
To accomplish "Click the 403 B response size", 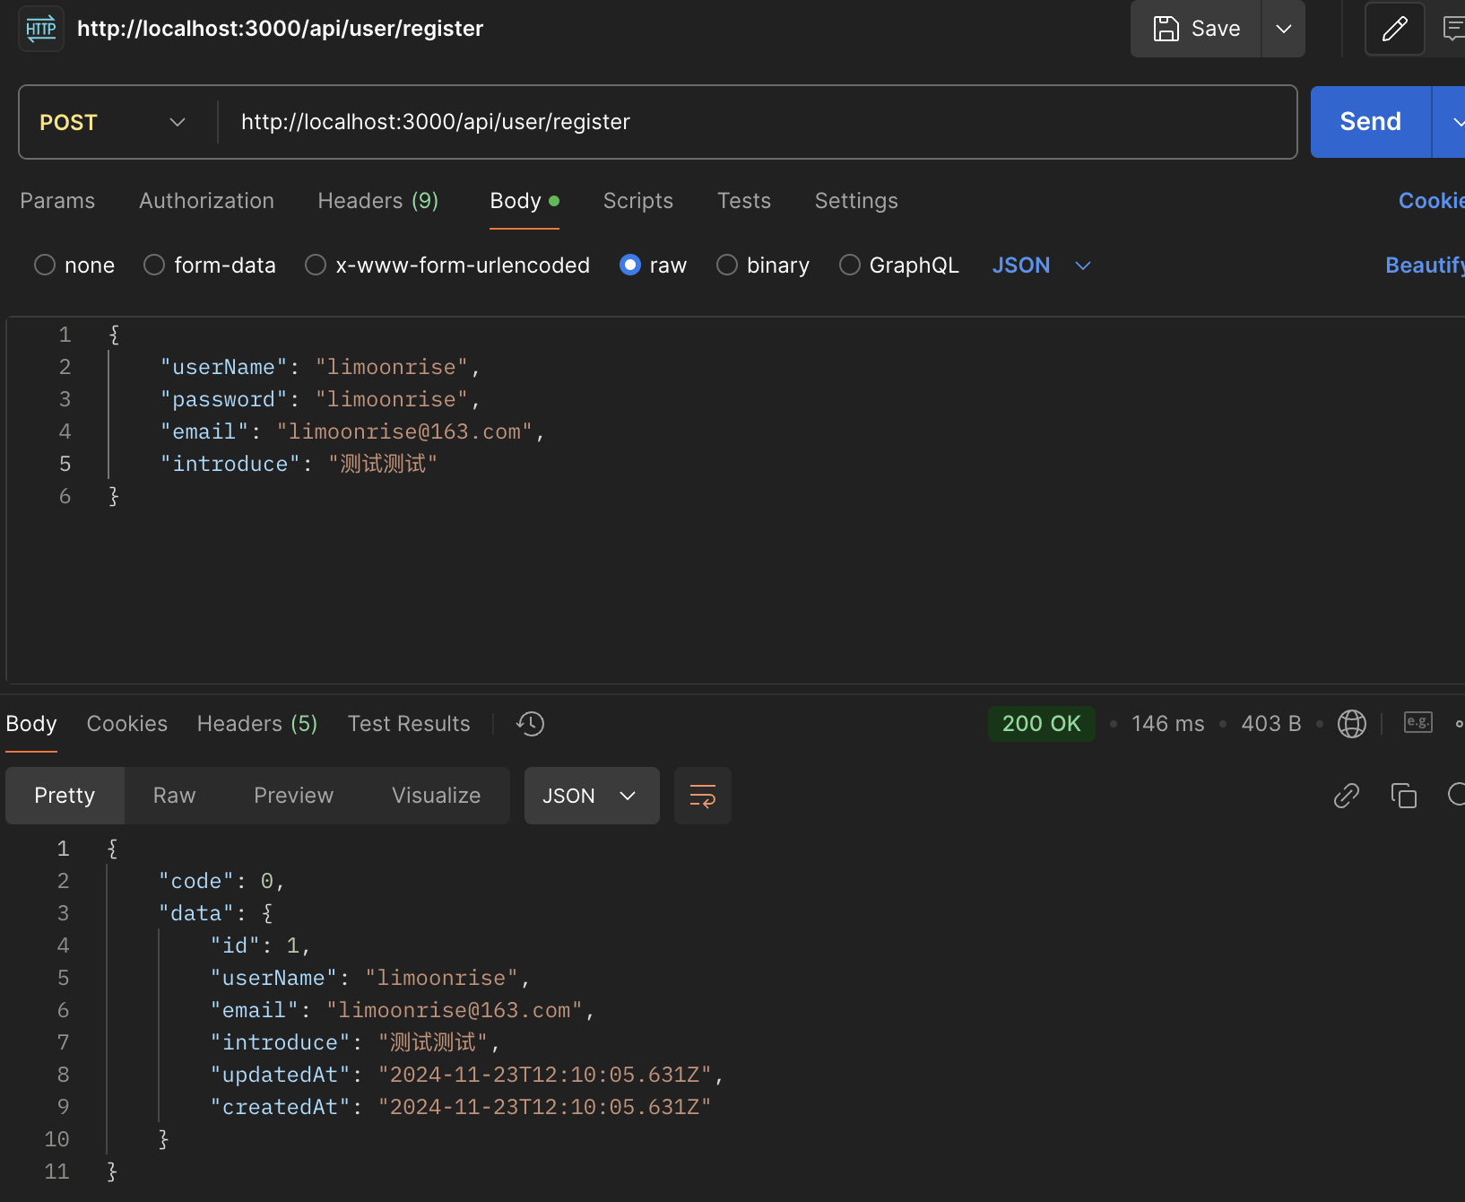I will point(1271,724).
